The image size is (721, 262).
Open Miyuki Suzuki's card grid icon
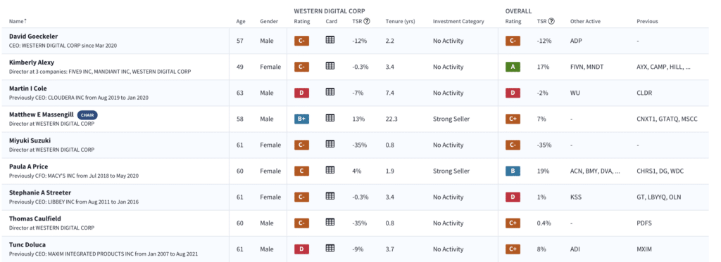[330, 144]
